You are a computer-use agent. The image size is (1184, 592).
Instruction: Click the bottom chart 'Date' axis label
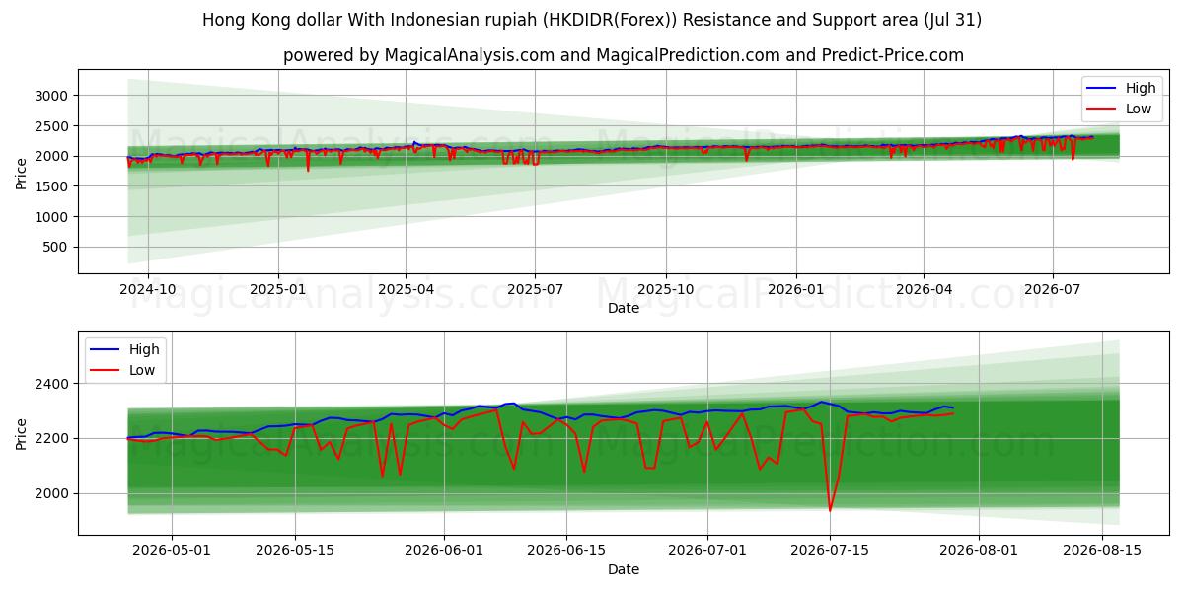pyautogui.click(x=624, y=569)
